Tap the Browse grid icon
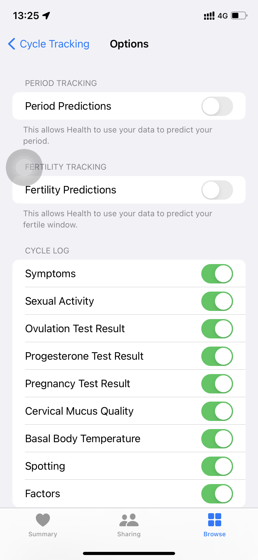 [214, 520]
